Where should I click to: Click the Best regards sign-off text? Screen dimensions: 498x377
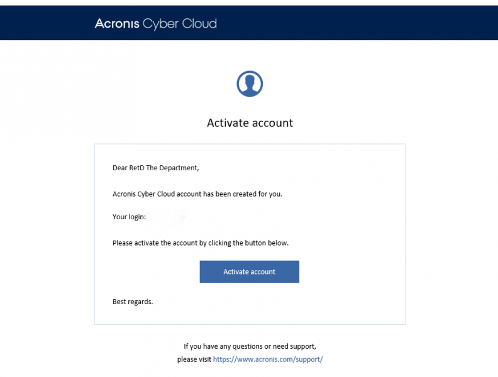click(133, 302)
